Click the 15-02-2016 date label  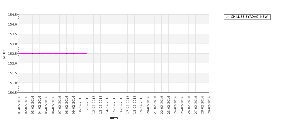click(114, 105)
